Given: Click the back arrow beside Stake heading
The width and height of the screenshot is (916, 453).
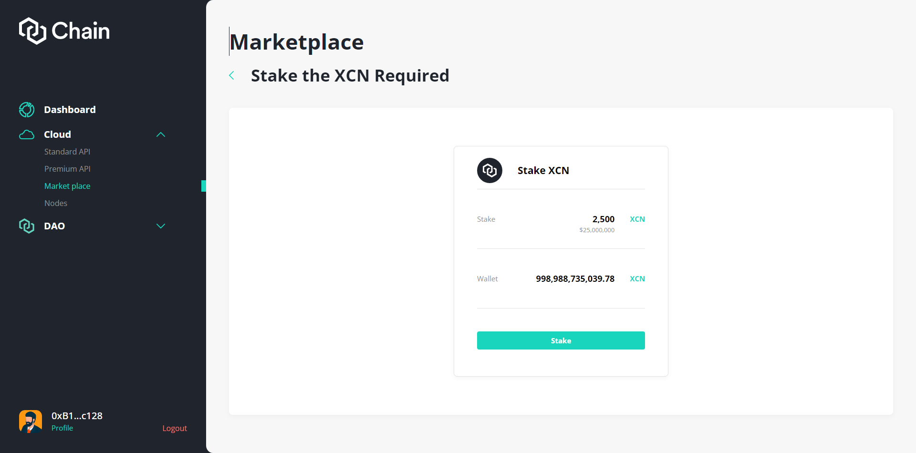Looking at the screenshot, I should (x=232, y=75).
